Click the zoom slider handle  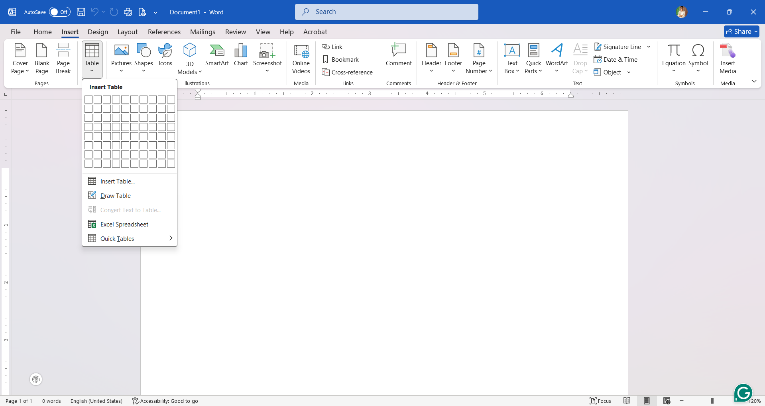[x=712, y=401]
